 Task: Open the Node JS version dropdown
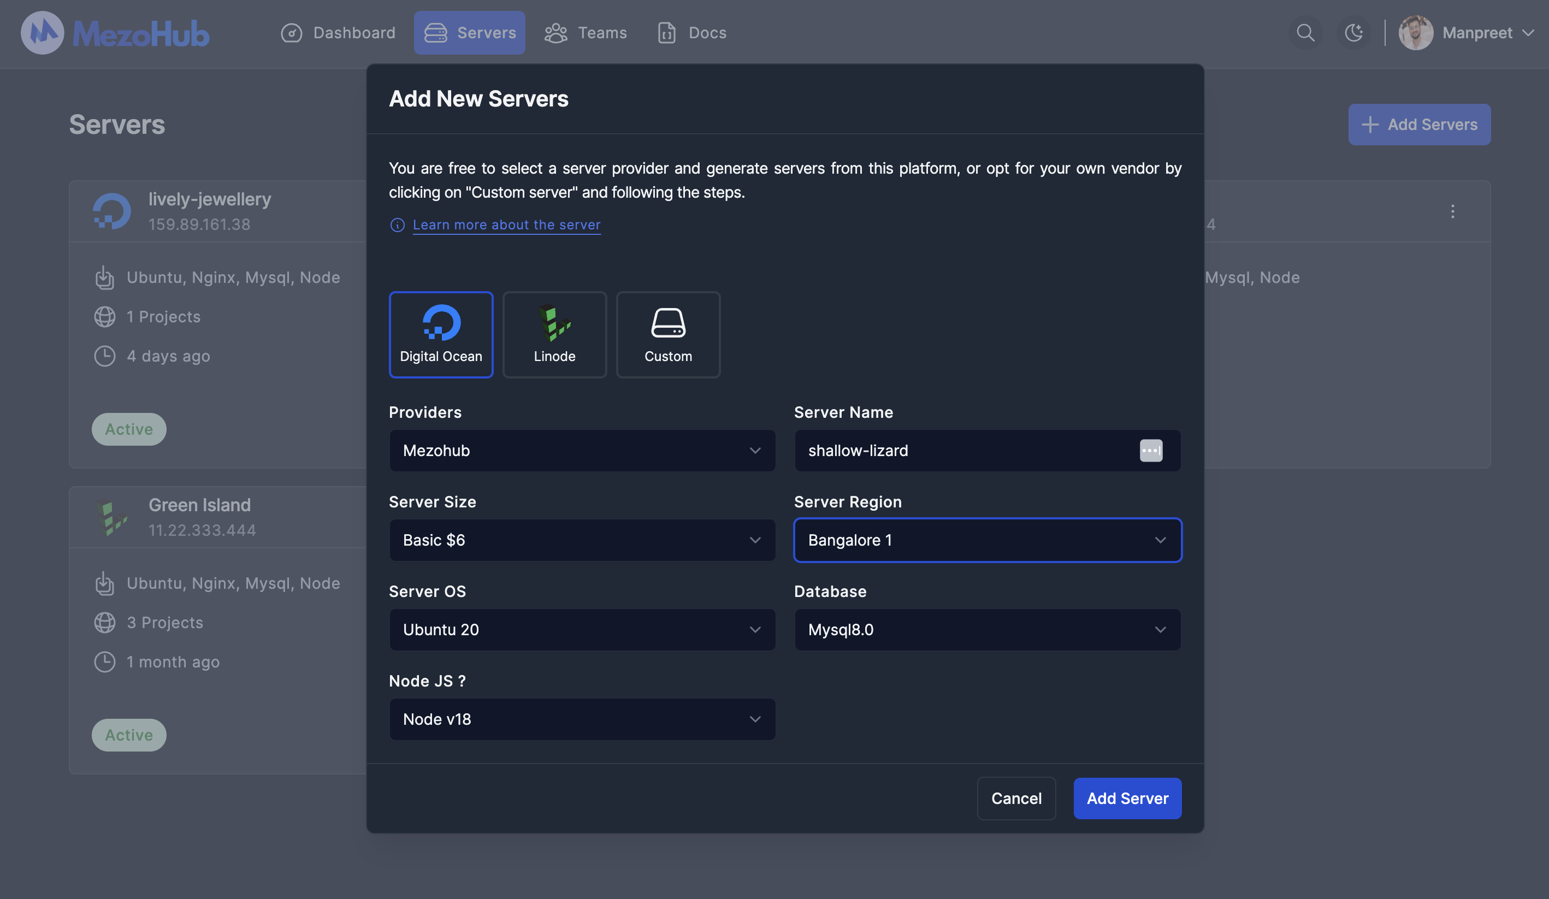coord(582,719)
